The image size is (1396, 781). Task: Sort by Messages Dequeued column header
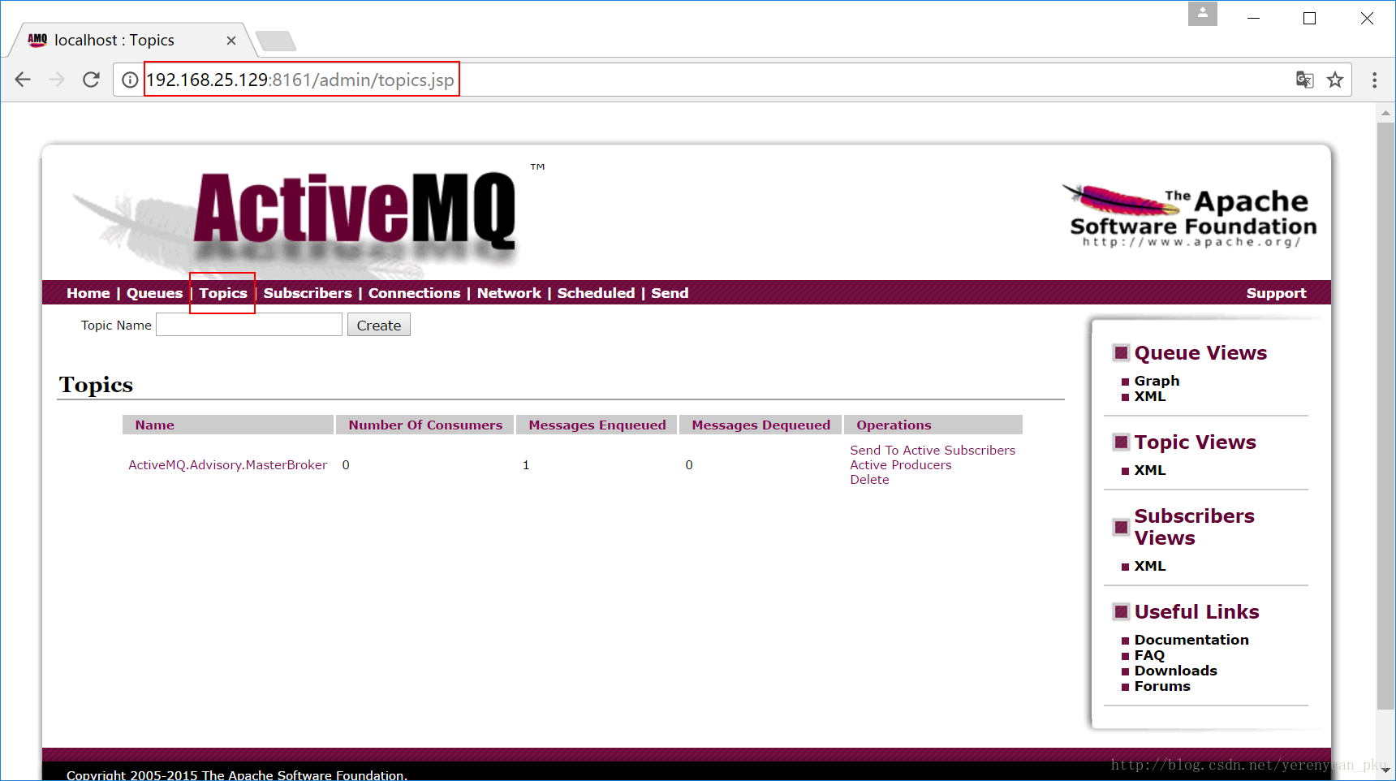pyautogui.click(x=761, y=425)
